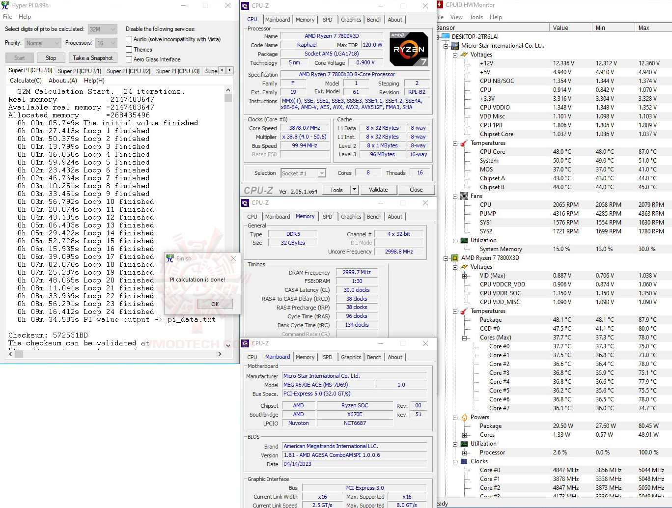Click the Clocks icon in HWMonitor tree
The height and width of the screenshot is (508, 672).
[464, 461]
